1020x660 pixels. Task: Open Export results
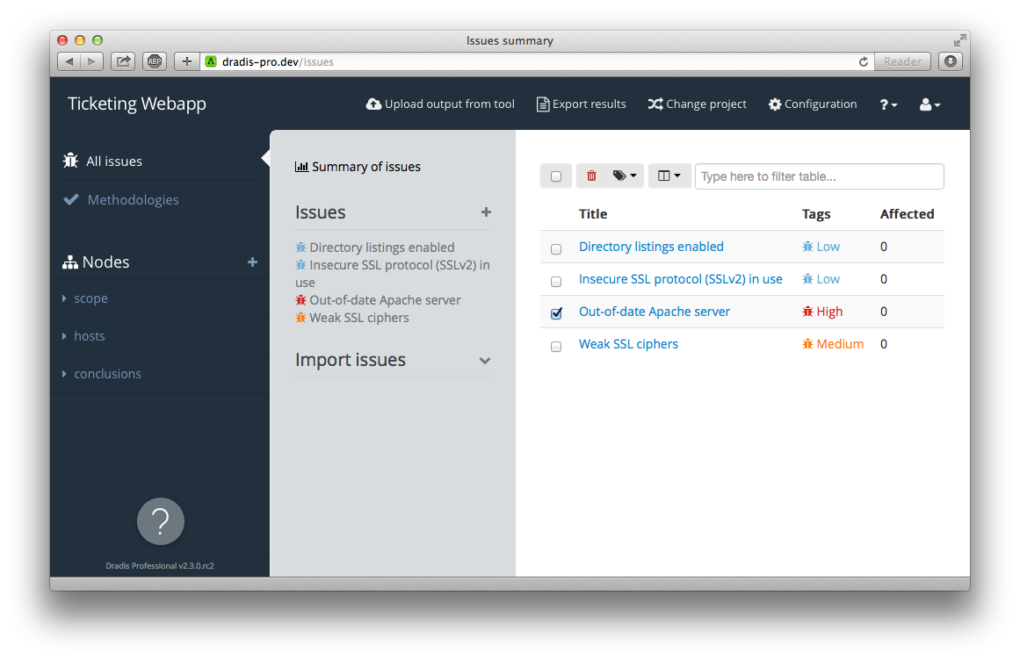[581, 104]
